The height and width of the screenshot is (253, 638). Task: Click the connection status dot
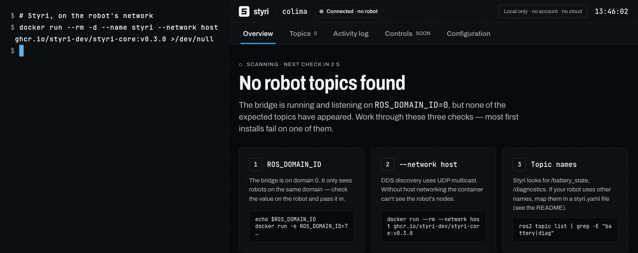[x=322, y=12]
